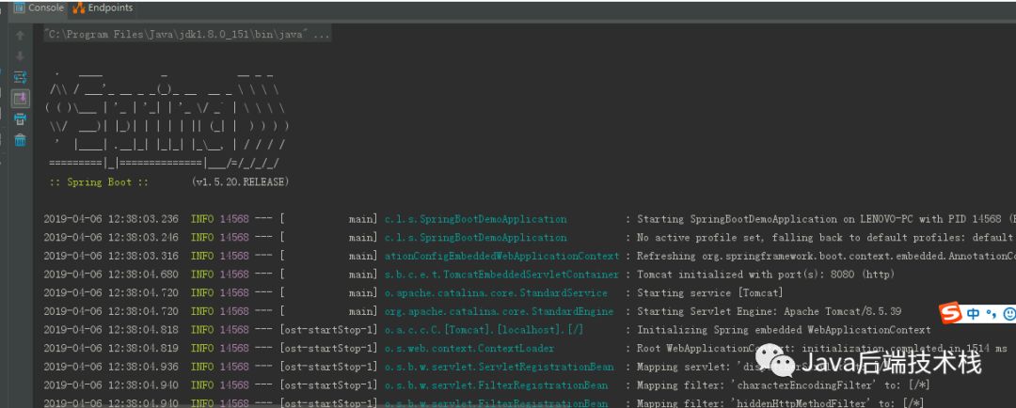
Task: Click timestamp '2019-04-06 12:38:04.818'
Action: [111, 330]
